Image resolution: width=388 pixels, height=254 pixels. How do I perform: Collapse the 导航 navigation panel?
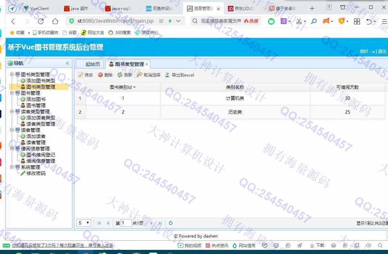tap(67, 63)
